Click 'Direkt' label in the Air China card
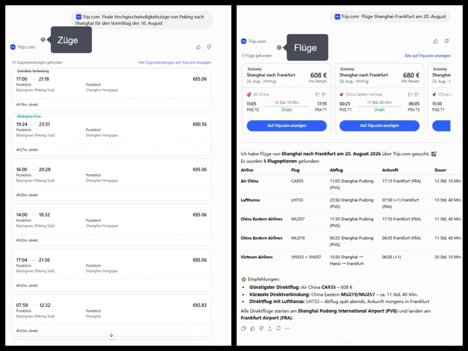This screenshot has height=351, width=468. (x=287, y=110)
